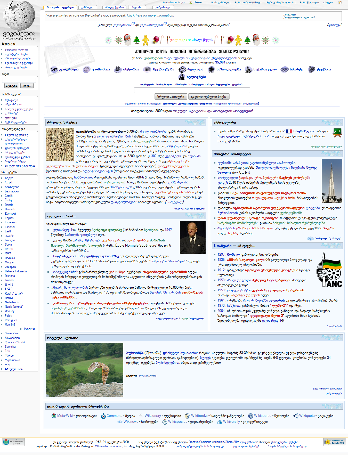Open the Egyptian hieroglyphs thumbnail
Viewport: 348px width, 455px height.
click(x=60, y=144)
